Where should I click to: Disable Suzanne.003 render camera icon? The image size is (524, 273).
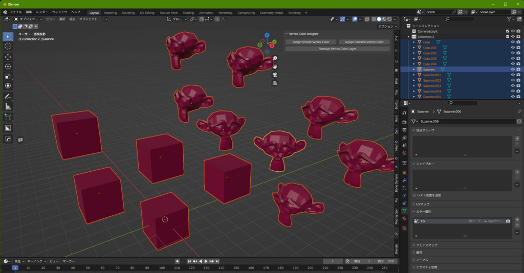(518, 86)
